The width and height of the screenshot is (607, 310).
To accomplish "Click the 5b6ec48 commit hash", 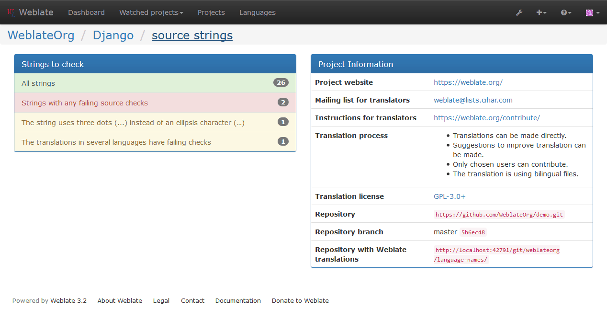I will point(473,232).
